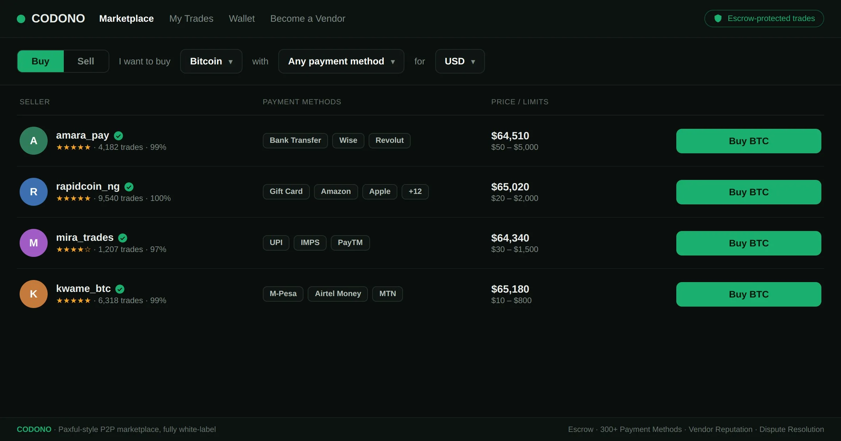Open amara_pay seller profile name
The height and width of the screenshot is (441, 841).
[83, 135]
